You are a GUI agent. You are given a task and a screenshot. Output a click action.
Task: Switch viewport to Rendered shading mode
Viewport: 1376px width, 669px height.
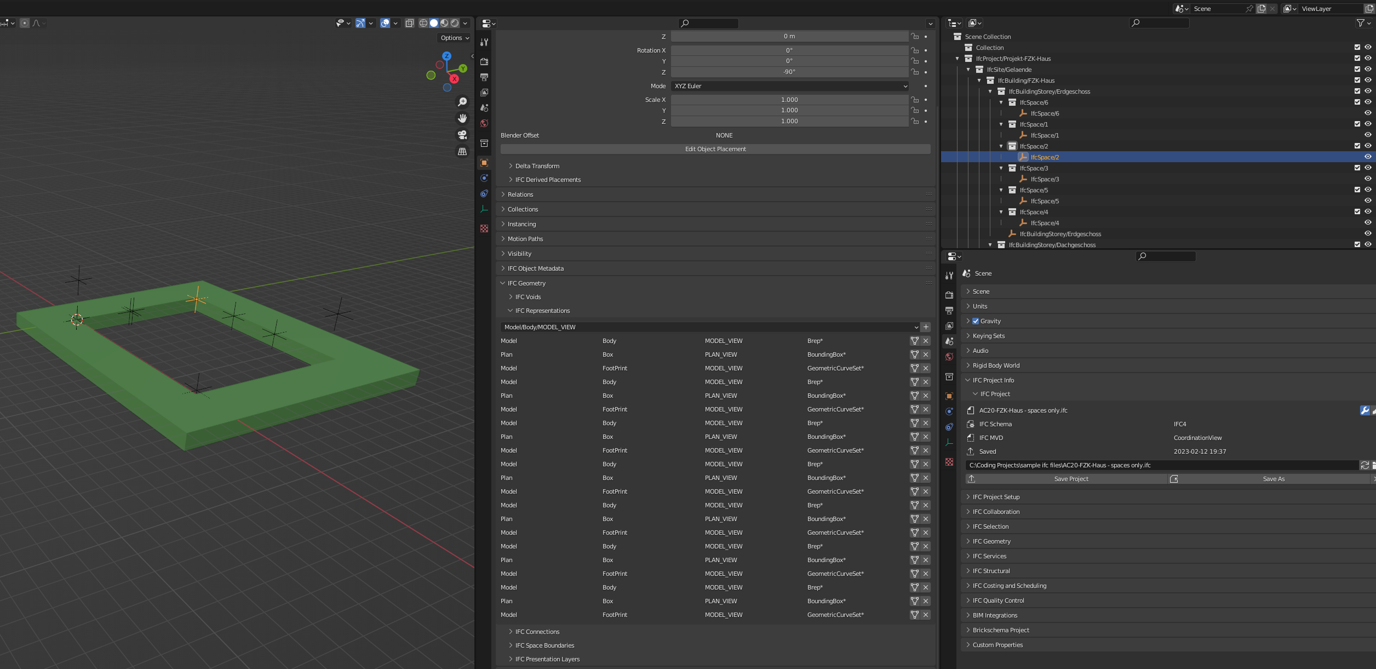pyautogui.click(x=455, y=23)
